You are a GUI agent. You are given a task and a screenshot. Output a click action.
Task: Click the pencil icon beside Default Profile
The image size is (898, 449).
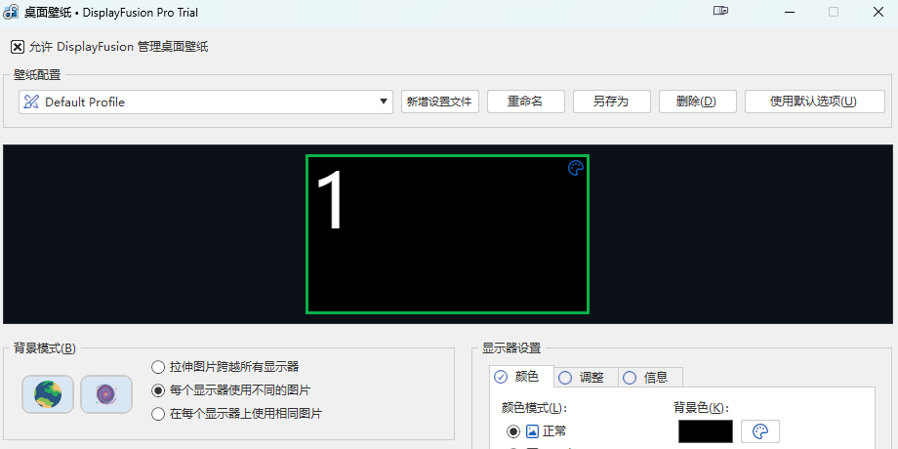pyautogui.click(x=31, y=102)
